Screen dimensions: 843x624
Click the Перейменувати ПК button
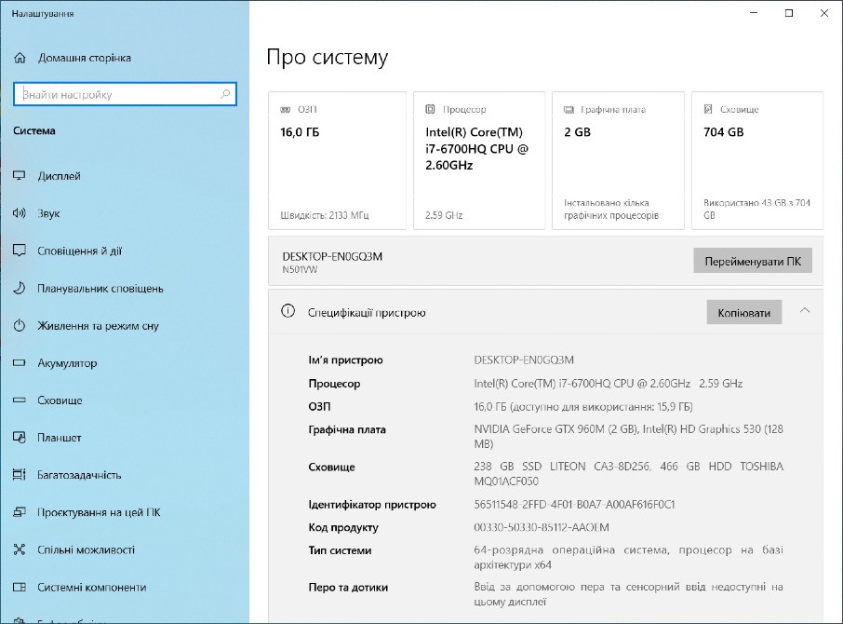click(753, 261)
